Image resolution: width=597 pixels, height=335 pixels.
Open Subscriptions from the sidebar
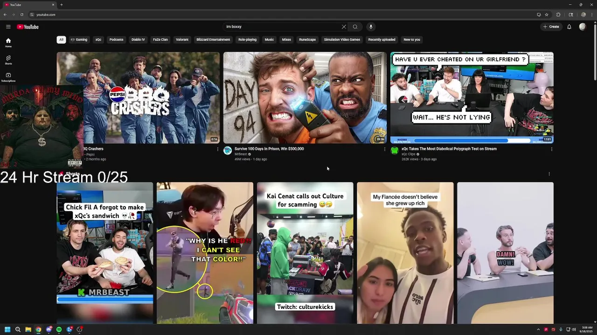[8, 77]
